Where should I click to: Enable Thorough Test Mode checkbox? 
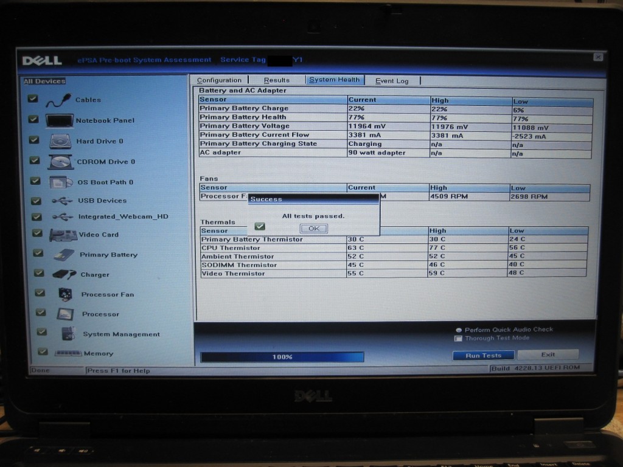point(459,338)
